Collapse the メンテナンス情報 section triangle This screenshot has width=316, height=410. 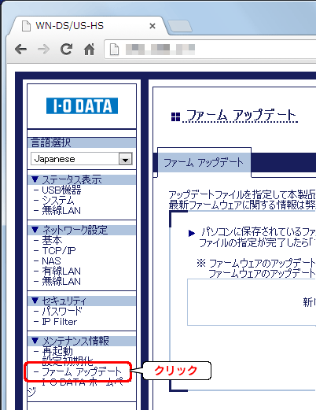coord(35,341)
